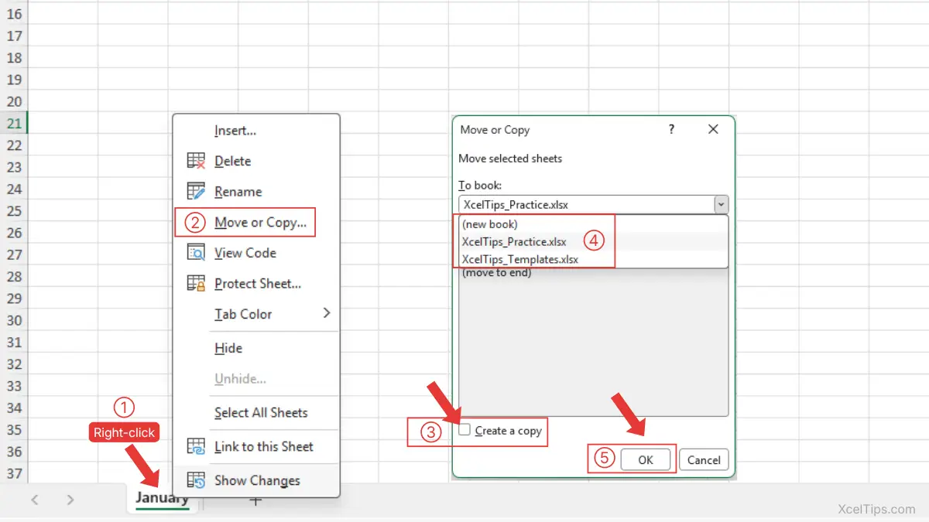Enable the Create a copy checkbox

tap(464, 430)
